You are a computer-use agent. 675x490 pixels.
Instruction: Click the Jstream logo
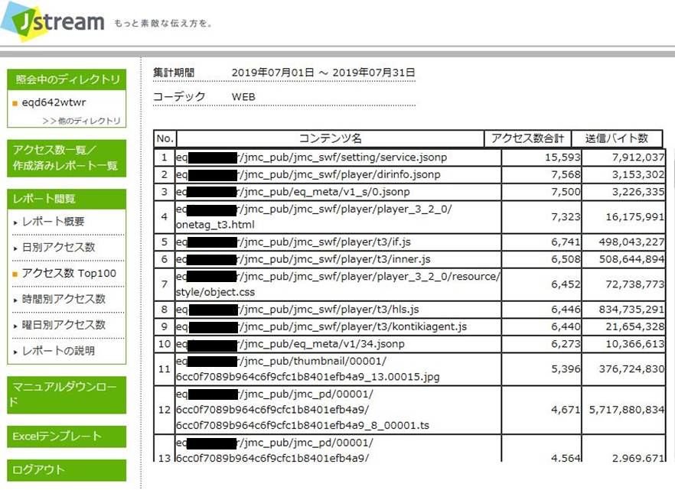coord(53,21)
